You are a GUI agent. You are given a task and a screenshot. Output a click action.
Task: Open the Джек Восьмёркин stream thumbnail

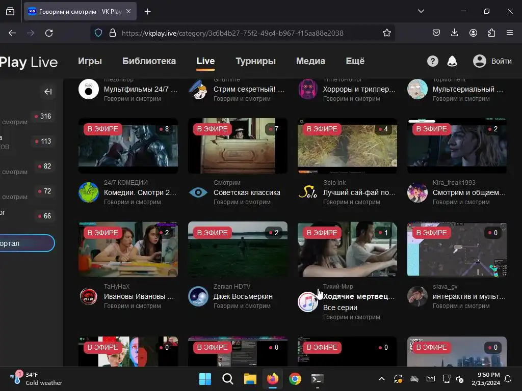238,249
